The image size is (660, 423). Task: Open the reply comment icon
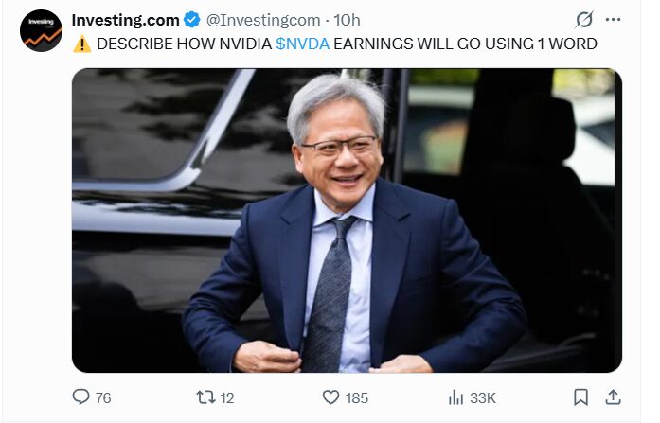(80, 397)
